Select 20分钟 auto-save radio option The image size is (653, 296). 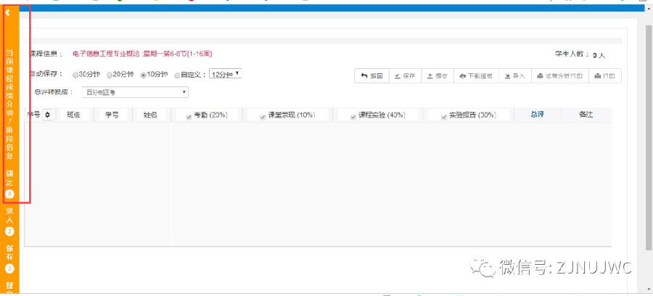click(x=110, y=75)
